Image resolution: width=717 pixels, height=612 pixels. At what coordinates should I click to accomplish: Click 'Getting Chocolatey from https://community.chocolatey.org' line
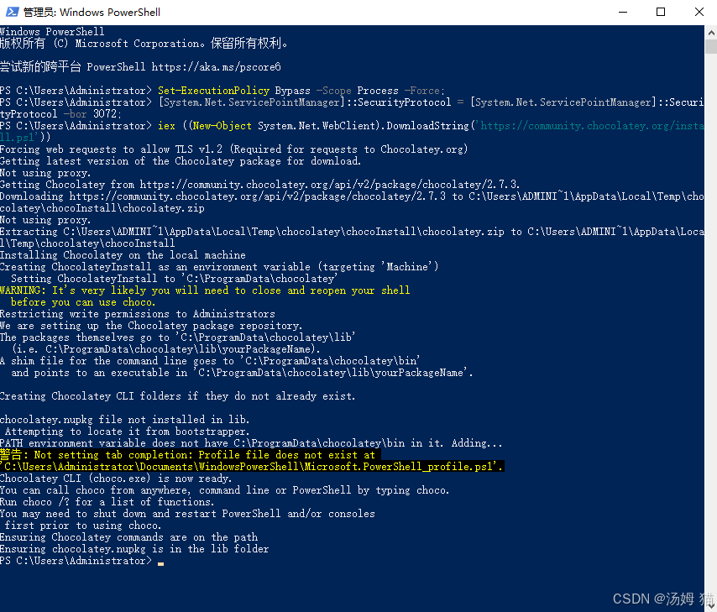click(259, 185)
